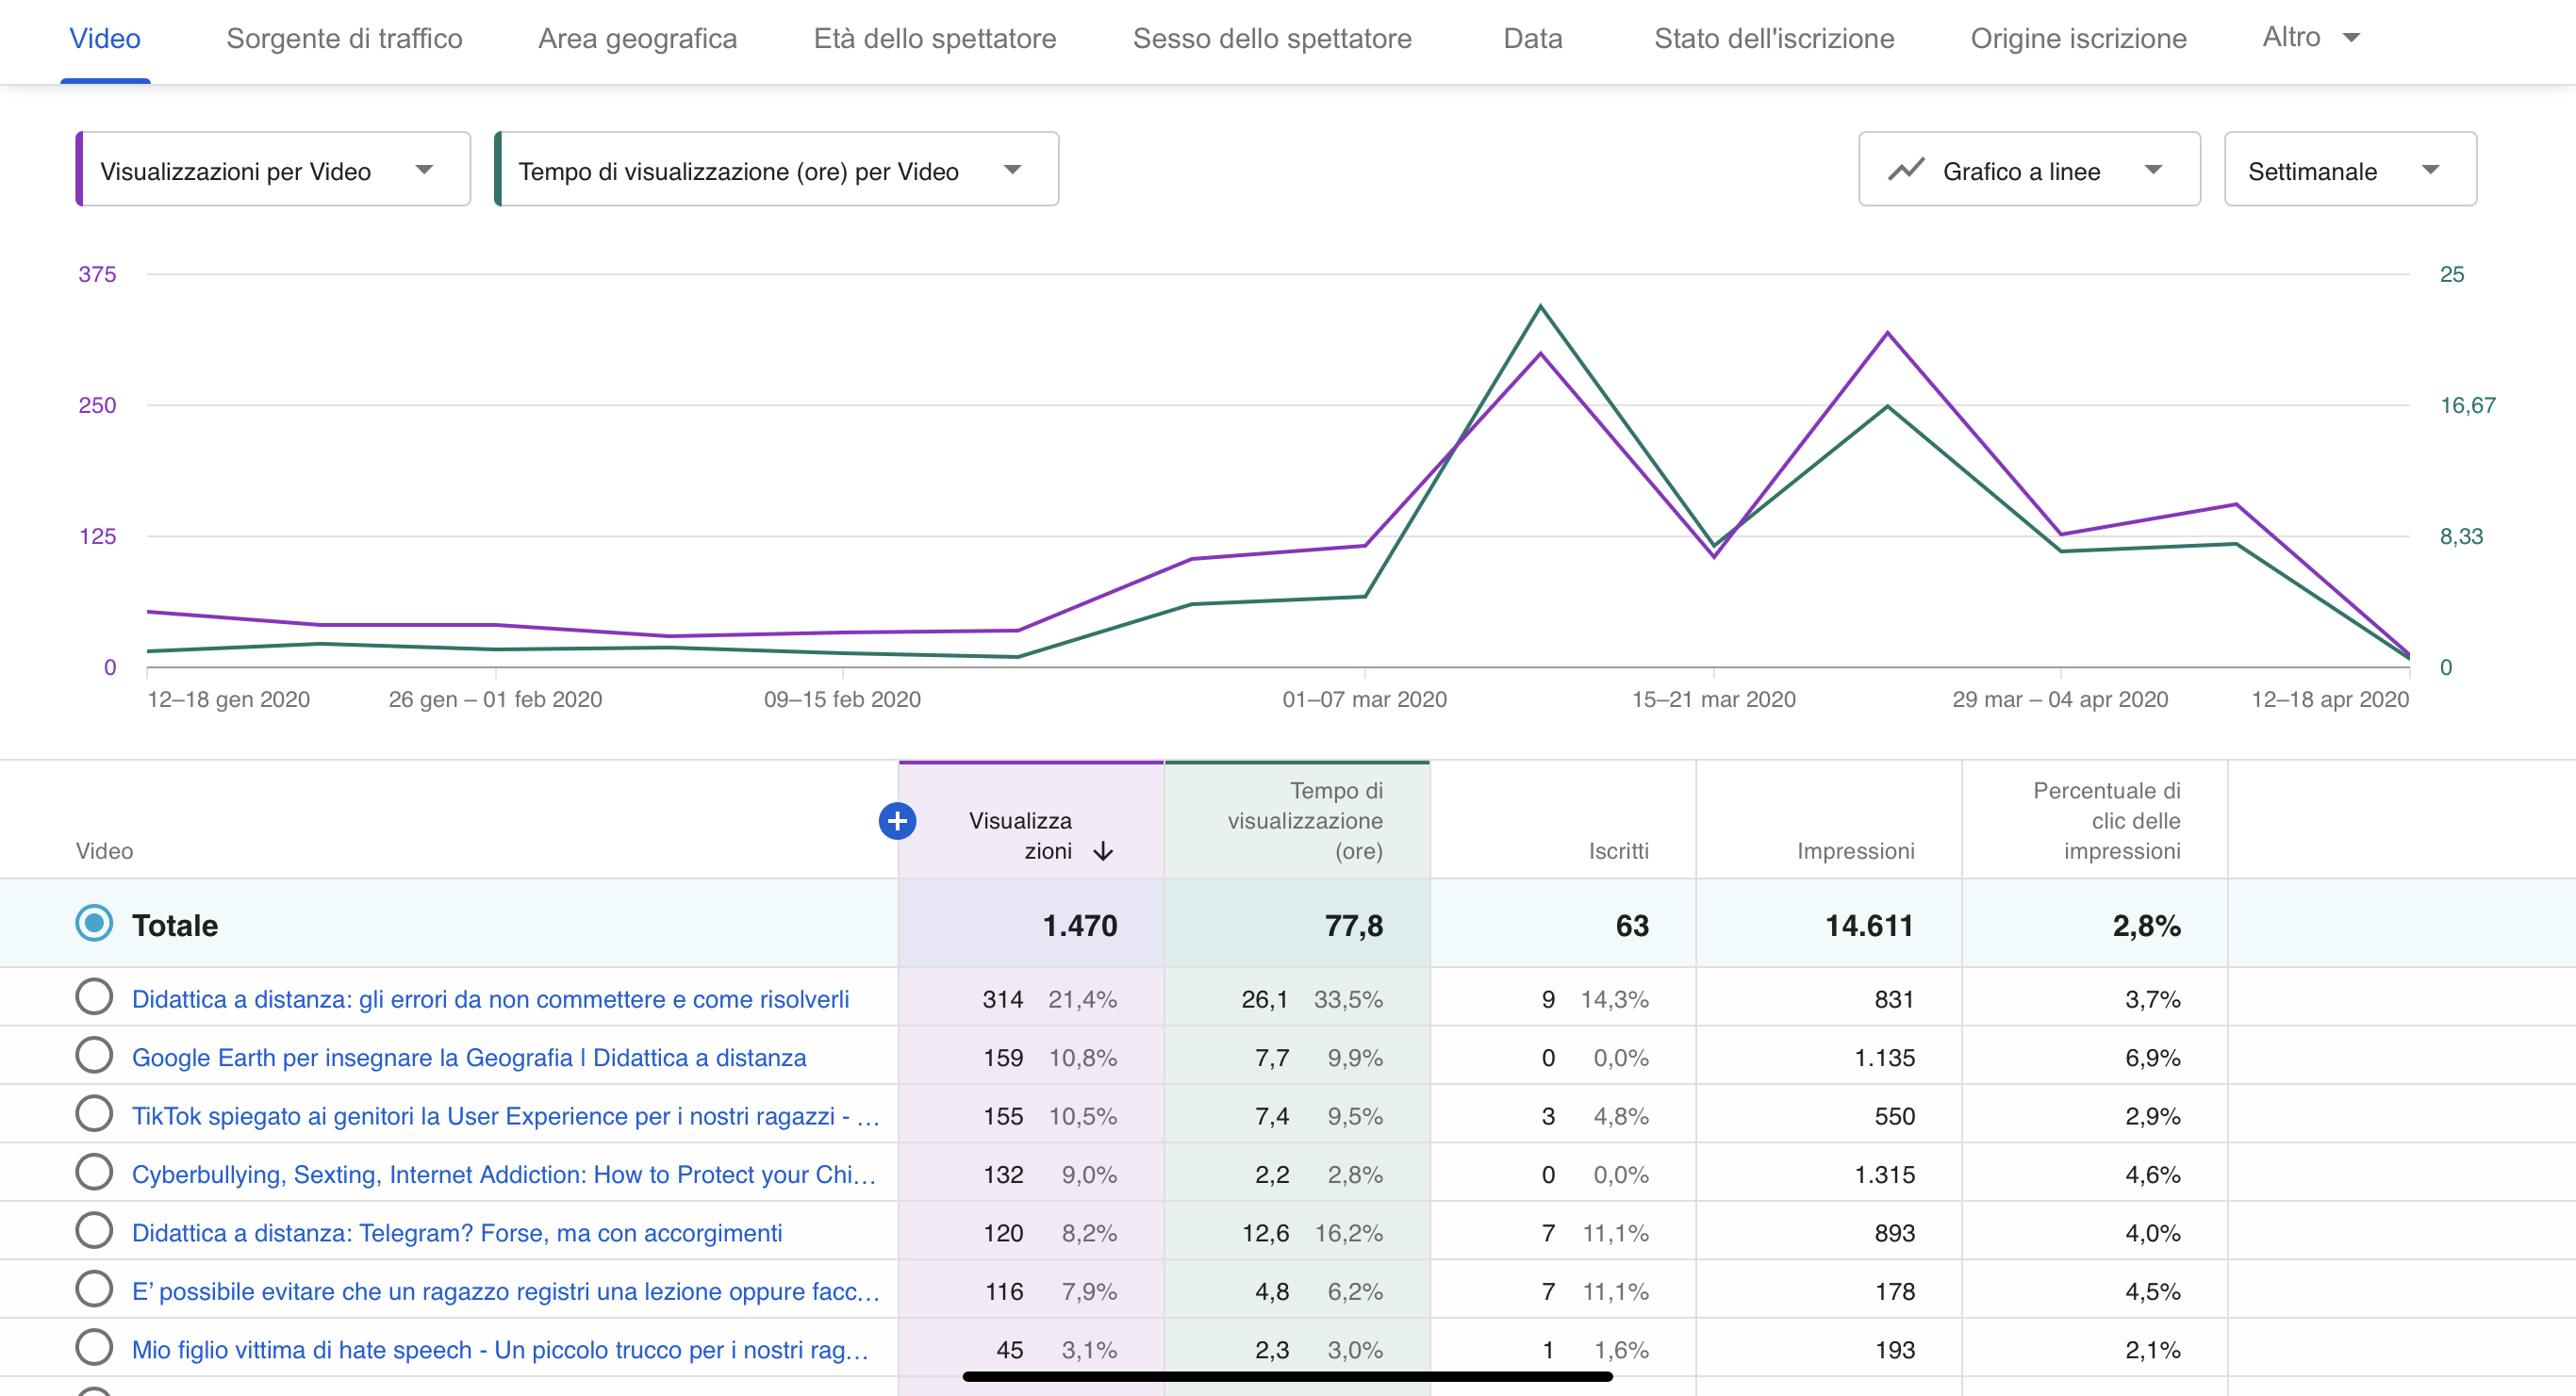Select radio for Google Earth video row

pos(94,1055)
